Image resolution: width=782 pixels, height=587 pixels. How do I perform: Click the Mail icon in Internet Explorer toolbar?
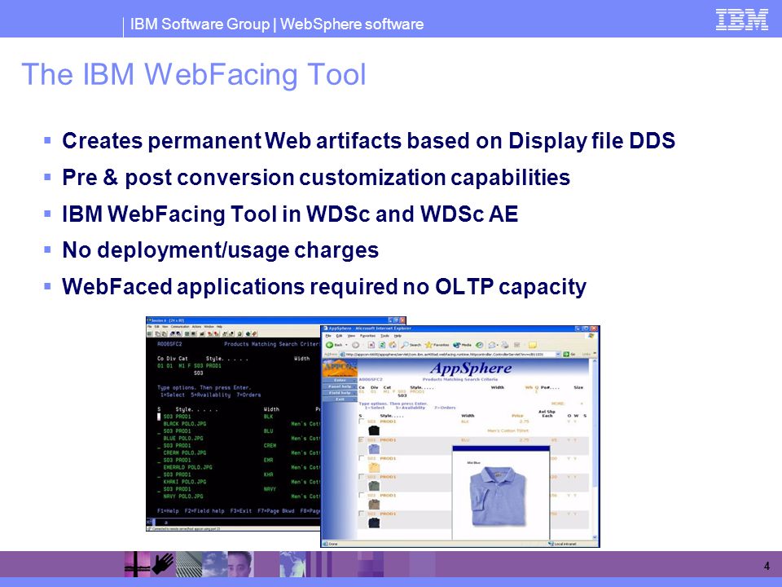(x=491, y=345)
